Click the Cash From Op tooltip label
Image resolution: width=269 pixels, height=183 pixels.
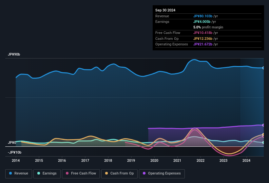point(167,39)
